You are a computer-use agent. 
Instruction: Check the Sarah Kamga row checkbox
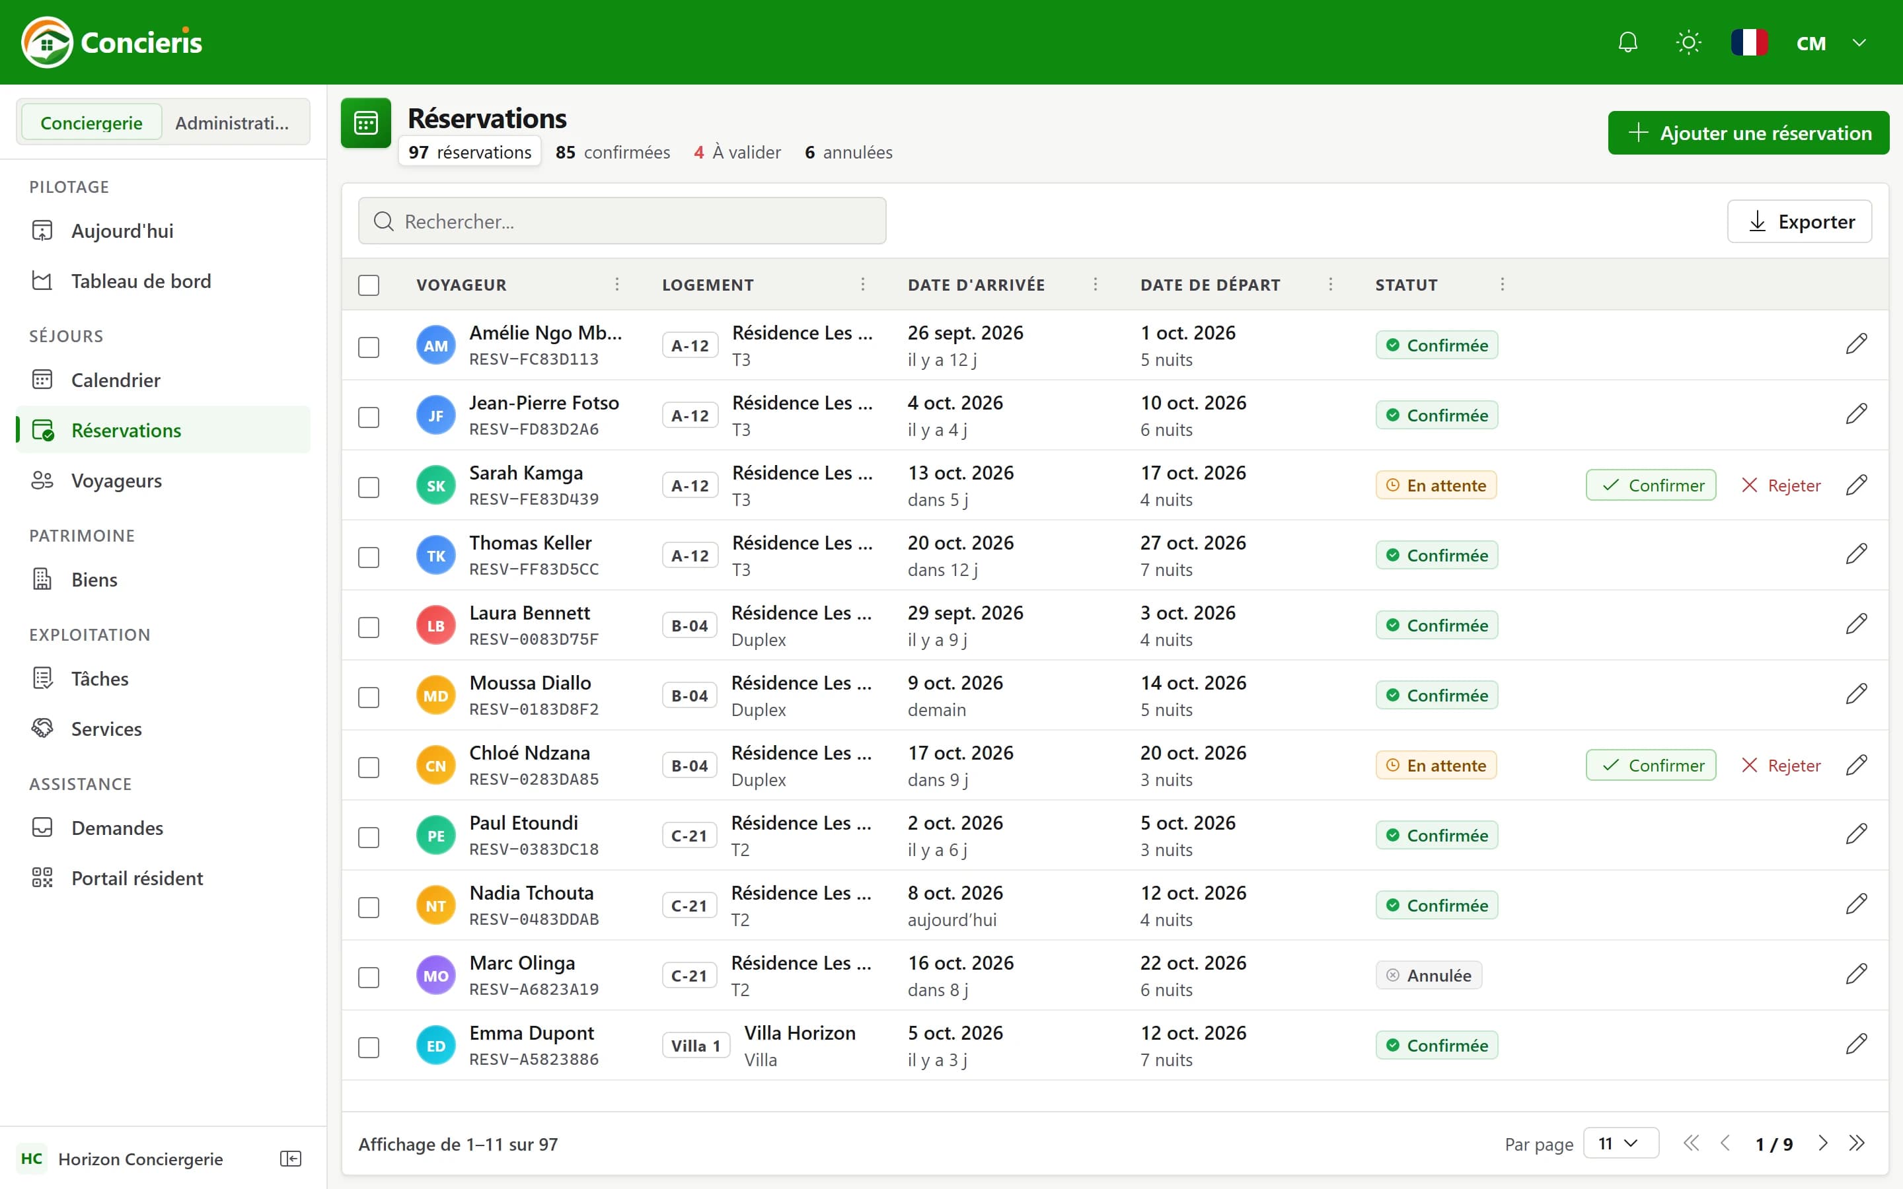pyautogui.click(x=369, y=487)
